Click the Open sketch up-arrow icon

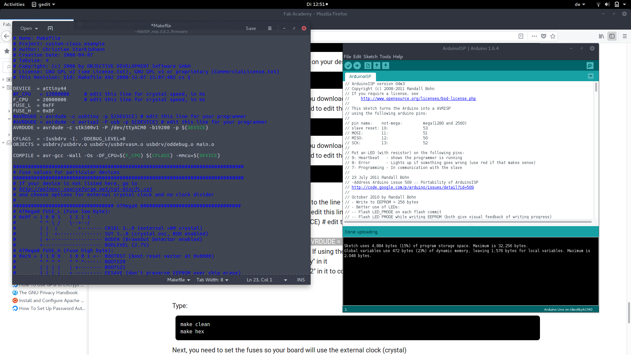point(377,66)
